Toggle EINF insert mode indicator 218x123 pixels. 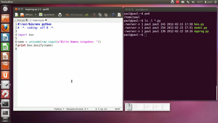[117, 109]
